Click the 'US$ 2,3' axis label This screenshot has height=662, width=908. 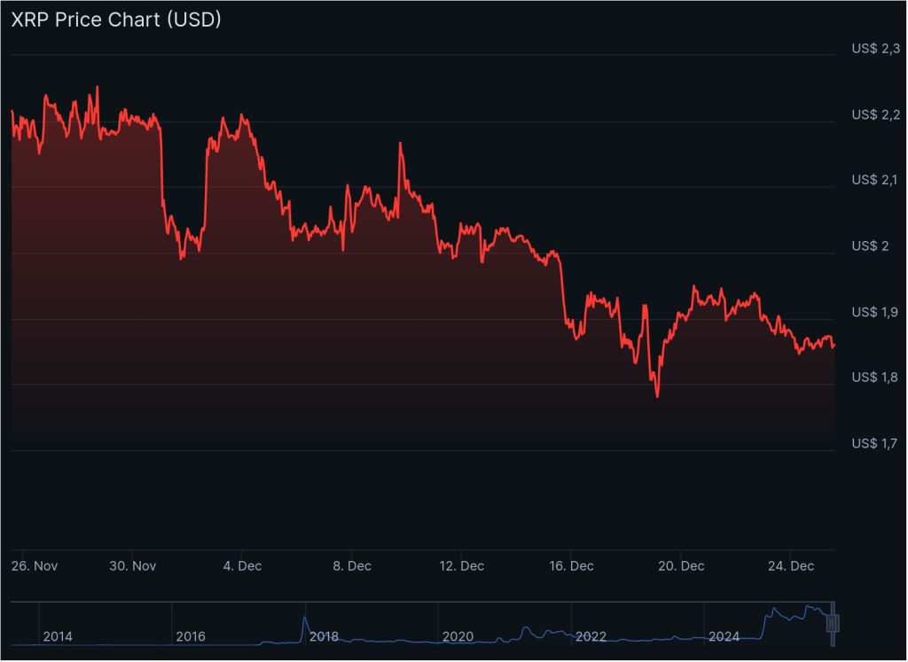coord(875,49)
